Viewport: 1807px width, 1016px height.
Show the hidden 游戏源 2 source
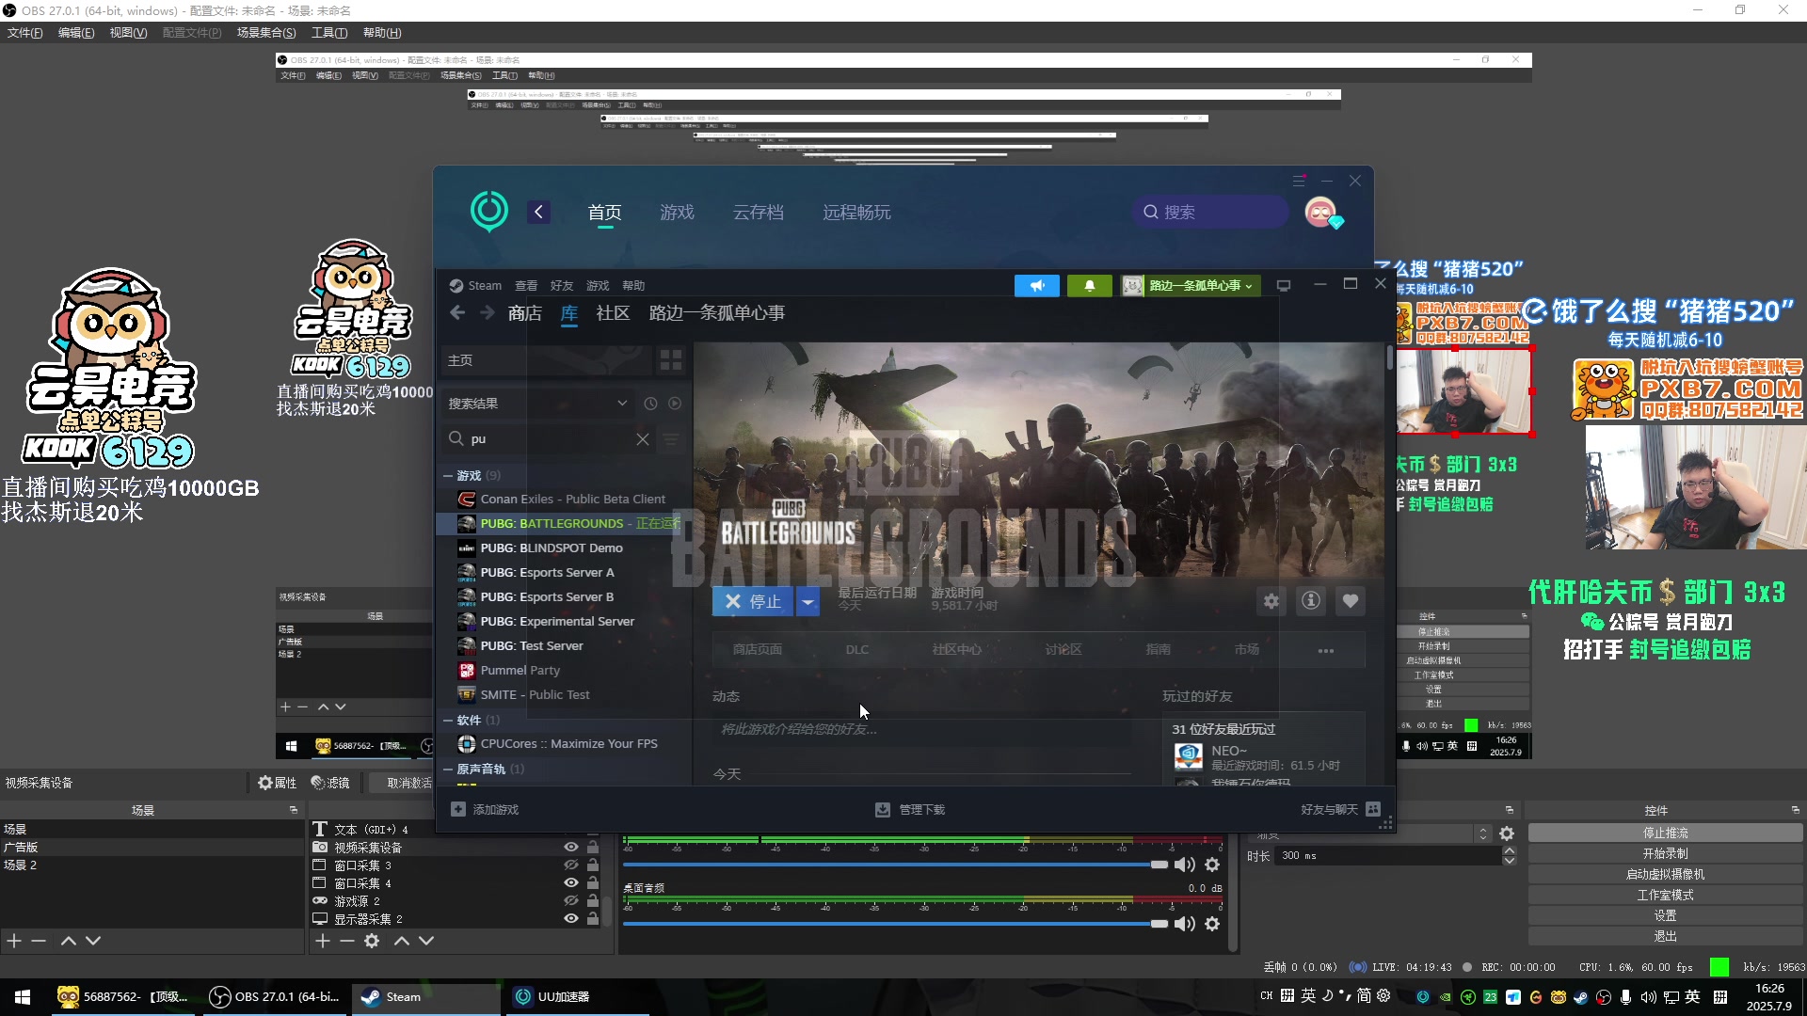tap(571, 901)
